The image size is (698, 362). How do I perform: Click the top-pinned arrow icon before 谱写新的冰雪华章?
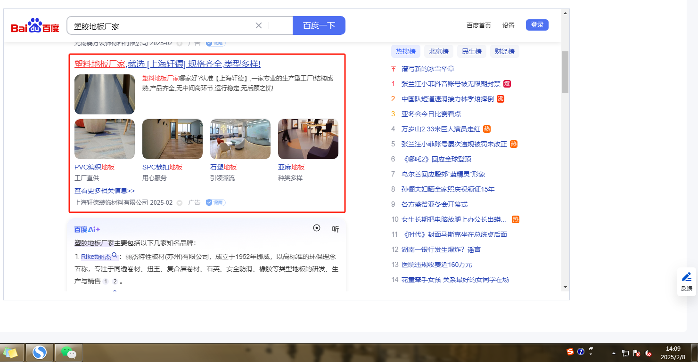click(394, 69)
